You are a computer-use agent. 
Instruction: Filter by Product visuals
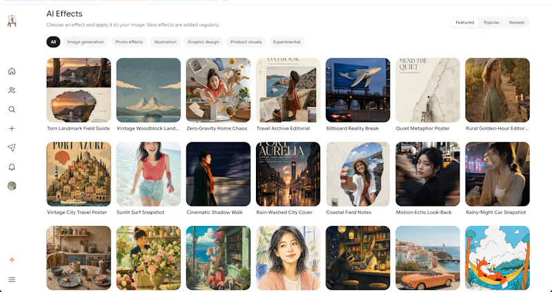click(x=246, y=42)
